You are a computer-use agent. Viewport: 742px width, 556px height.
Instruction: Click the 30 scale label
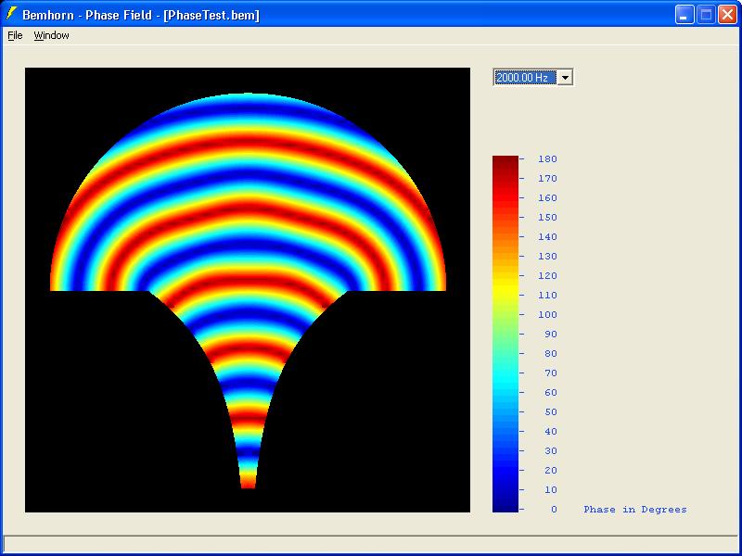click(x=550, y=450)
